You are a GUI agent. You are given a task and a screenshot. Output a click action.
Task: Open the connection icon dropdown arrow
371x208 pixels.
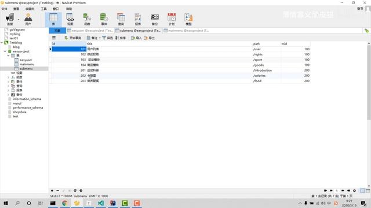pyautogui.click(x=19, y=20)
